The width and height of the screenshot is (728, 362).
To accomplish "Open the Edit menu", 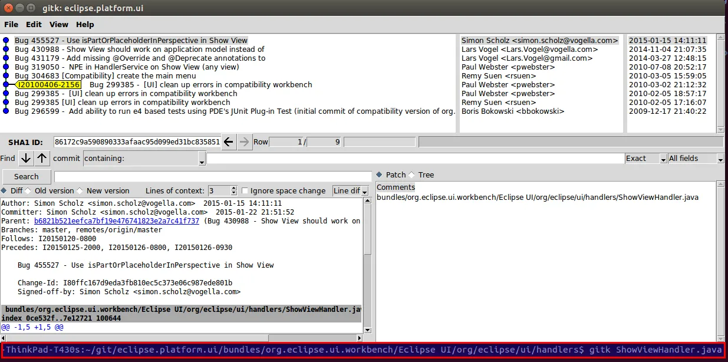I will point(34,24).
